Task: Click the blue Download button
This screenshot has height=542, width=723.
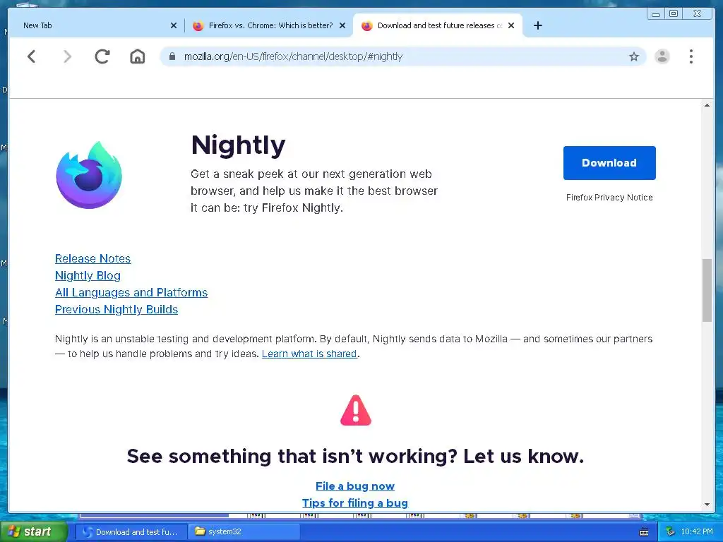Action: click(609, 163)
